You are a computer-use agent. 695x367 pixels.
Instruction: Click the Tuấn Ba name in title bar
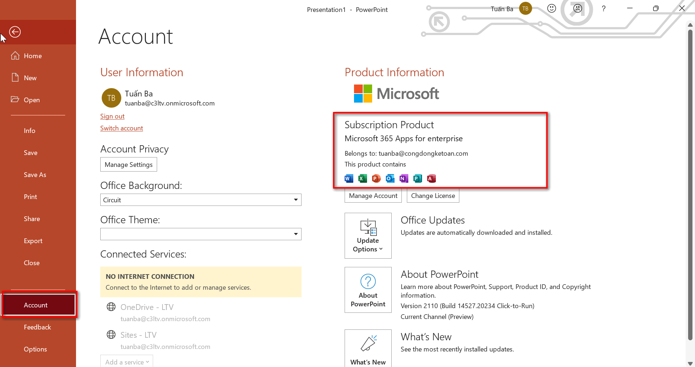coord(502,9)
